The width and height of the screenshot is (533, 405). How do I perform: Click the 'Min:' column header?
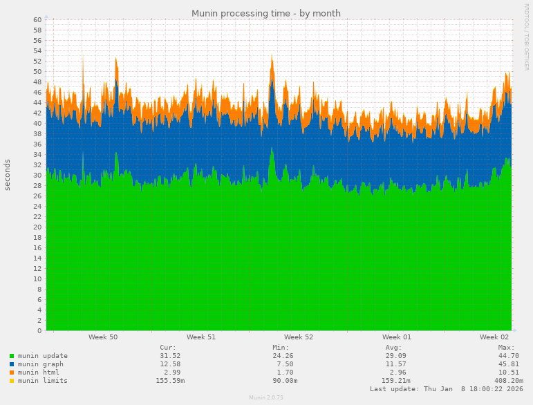tap(281, 348)
